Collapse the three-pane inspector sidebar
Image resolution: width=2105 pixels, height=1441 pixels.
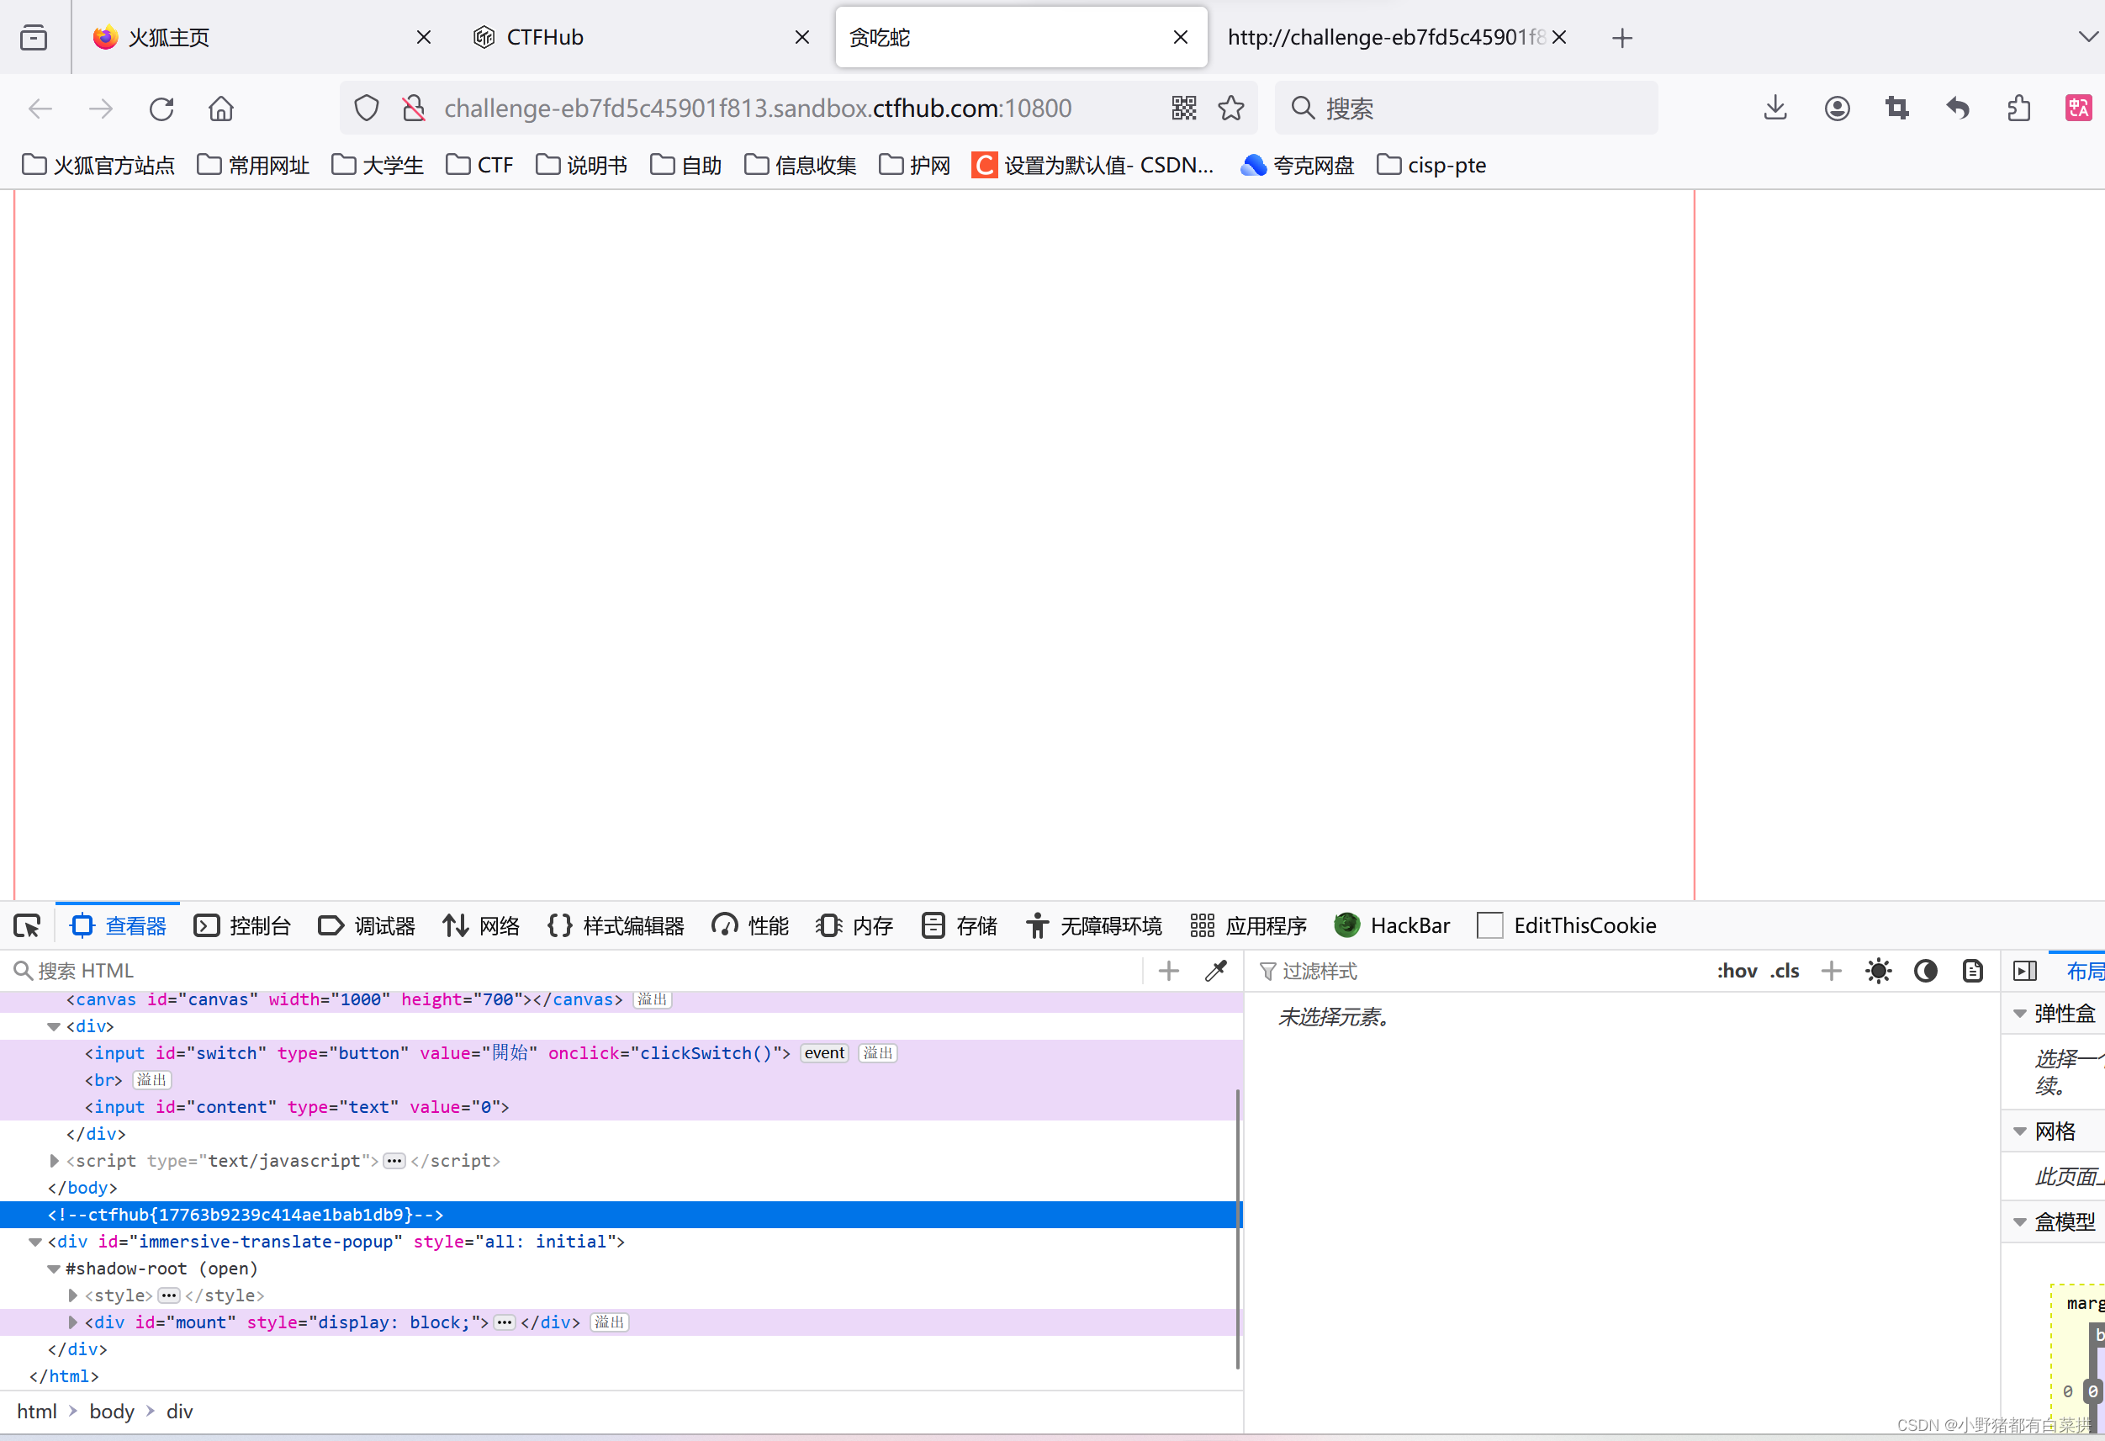(x=2025, y=971)
